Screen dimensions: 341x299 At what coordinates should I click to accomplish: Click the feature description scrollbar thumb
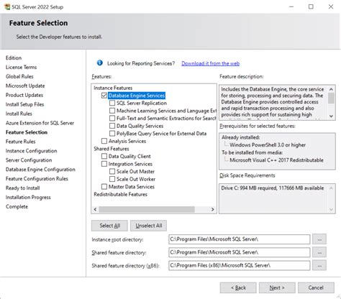tap(331, 98)
